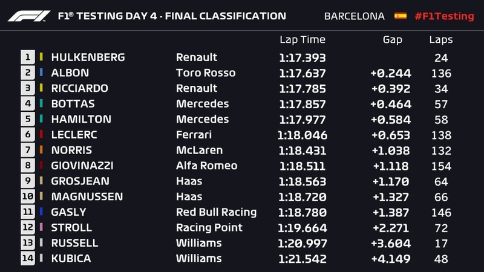Click the BARCELONA location label

355,16
